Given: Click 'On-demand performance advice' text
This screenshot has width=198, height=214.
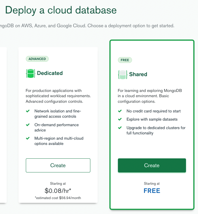Looking at the screenshot, I should (x=57, y=127).
